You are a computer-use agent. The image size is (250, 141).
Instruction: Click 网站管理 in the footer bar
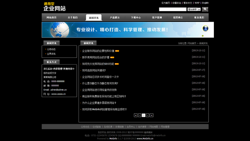click(x=165, y=127)
